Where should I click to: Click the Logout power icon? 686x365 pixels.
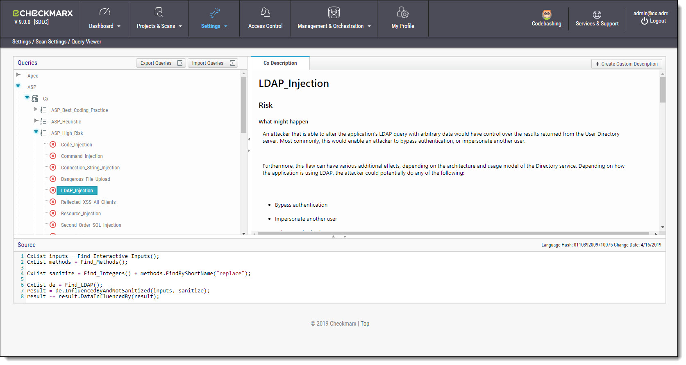(x=645, y=21)
